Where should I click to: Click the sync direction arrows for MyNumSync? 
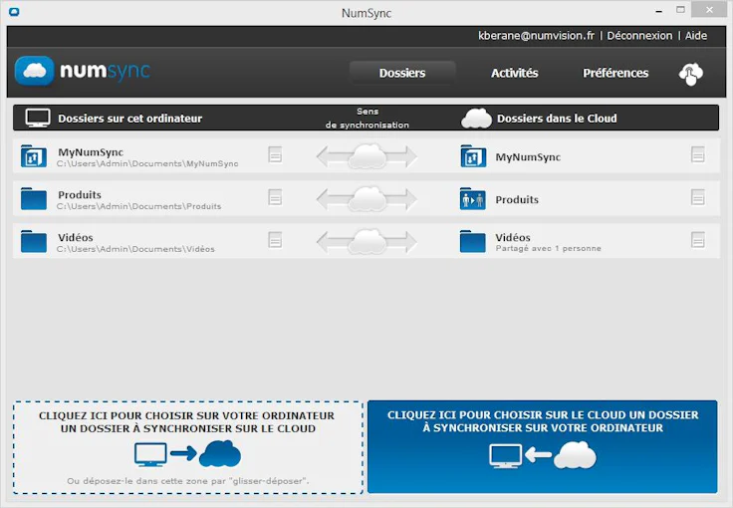pyautogui.click(x=366, y=156)
